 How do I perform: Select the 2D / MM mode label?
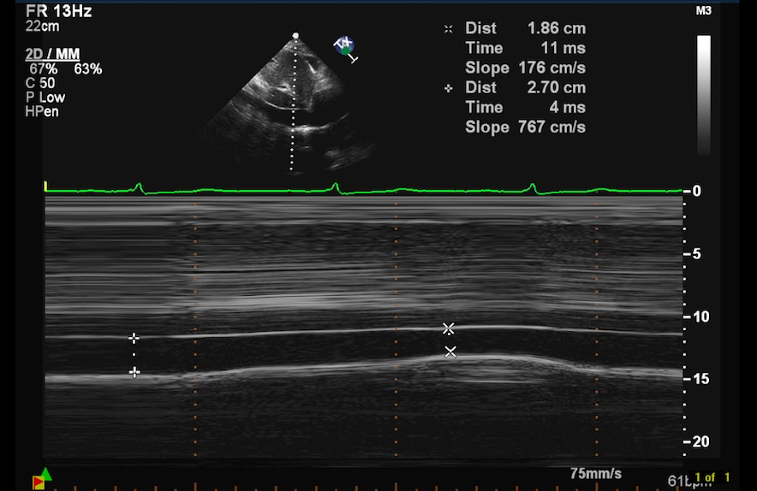click(53, 55)
